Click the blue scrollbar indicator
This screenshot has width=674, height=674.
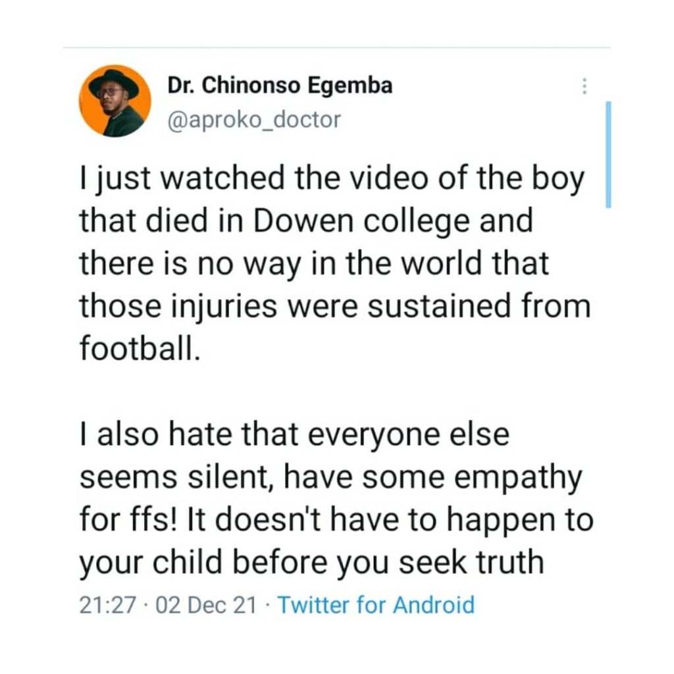click(x=608, y=154)
